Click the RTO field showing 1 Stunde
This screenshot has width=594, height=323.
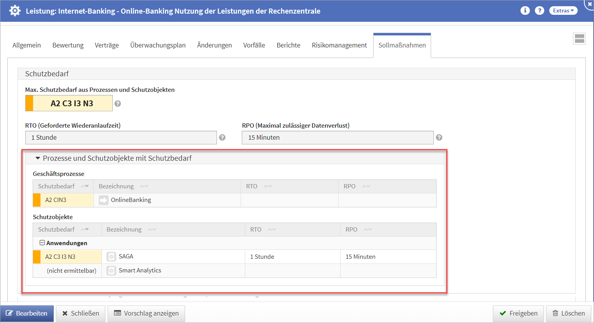click(x=121, y=137)
